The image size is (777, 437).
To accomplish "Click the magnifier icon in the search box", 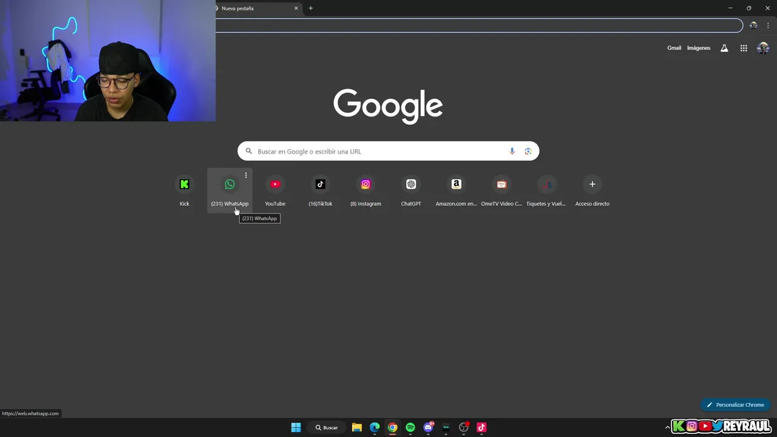I will pyautogui.click(x=249, y=151).
